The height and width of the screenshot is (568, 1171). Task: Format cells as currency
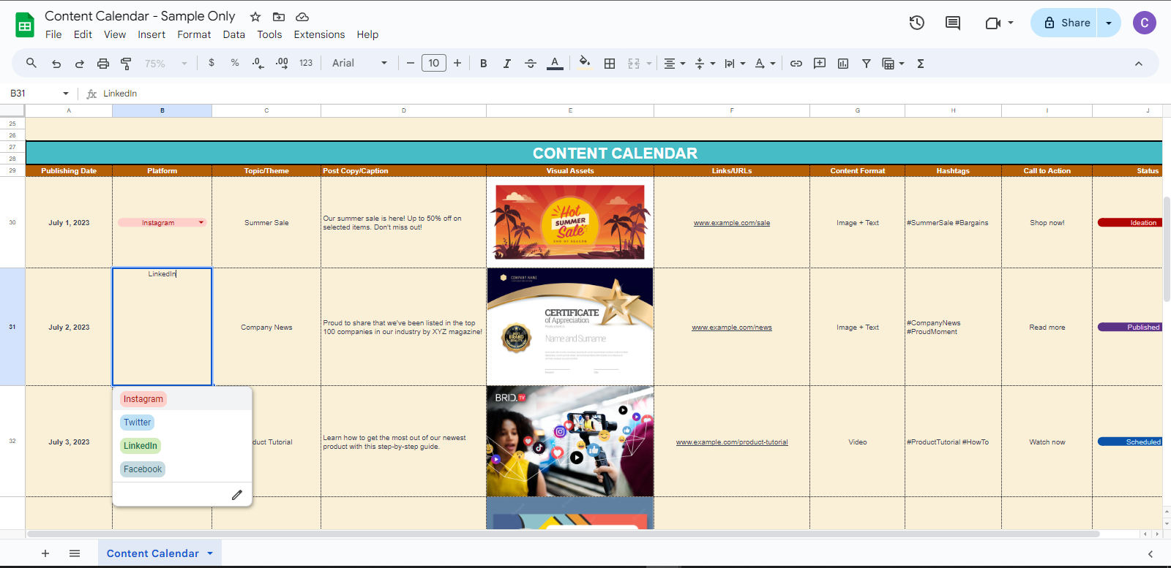(x=212, y=63)
